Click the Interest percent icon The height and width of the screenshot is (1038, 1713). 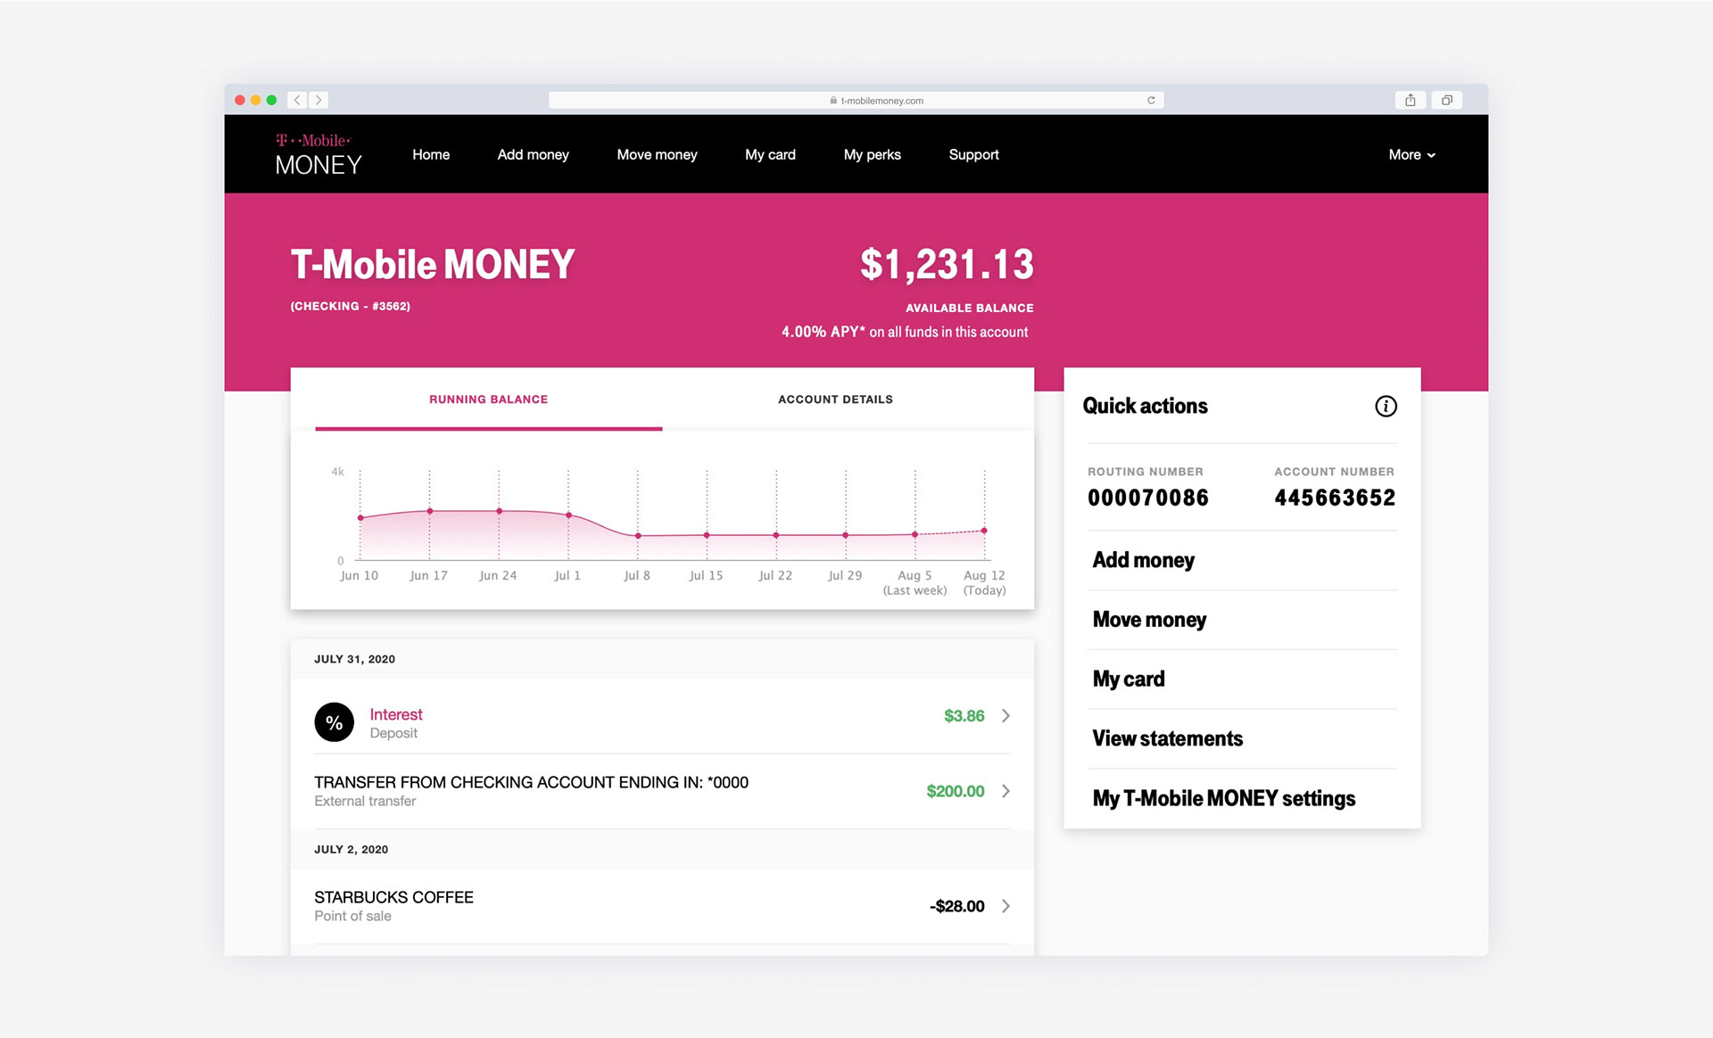334,722
